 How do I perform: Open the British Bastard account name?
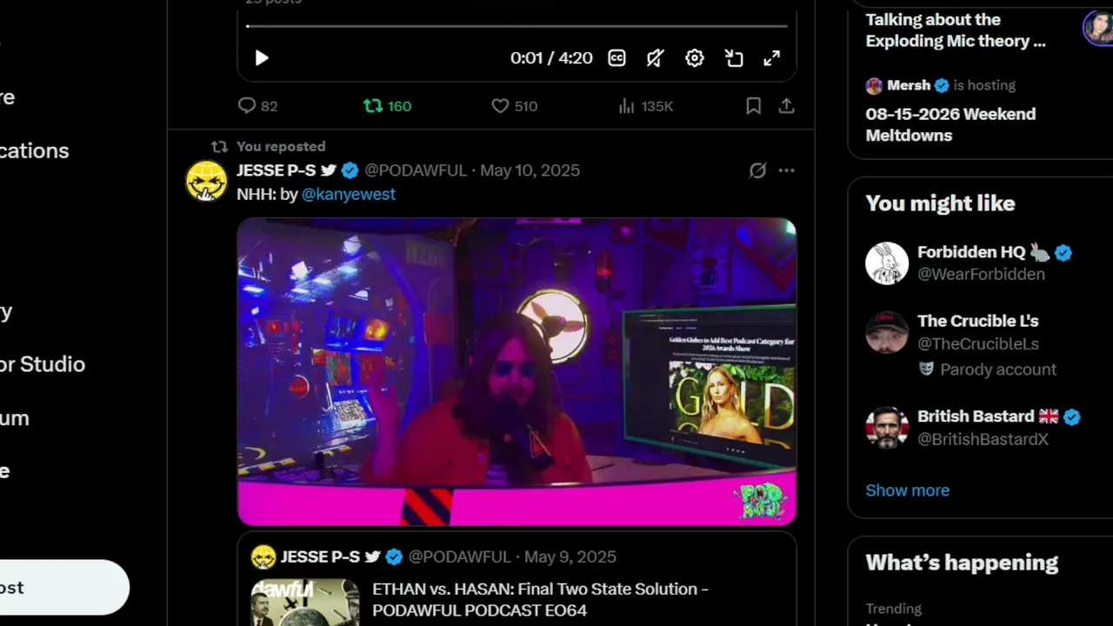pos(976,416)
